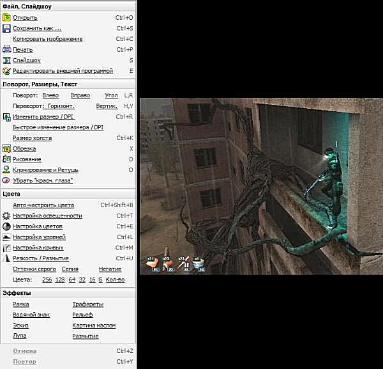Screen dimensions: 383x369
Task: Rotate image with the Влево link
Action: 50,95
